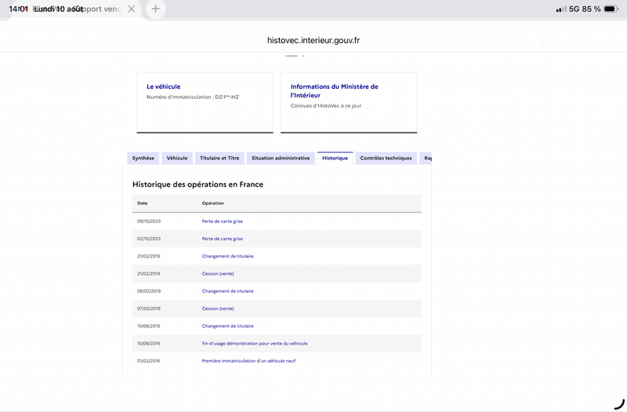Open the Le véhicule card
Viewport: 627px width, 412px height.
[205, 103]
